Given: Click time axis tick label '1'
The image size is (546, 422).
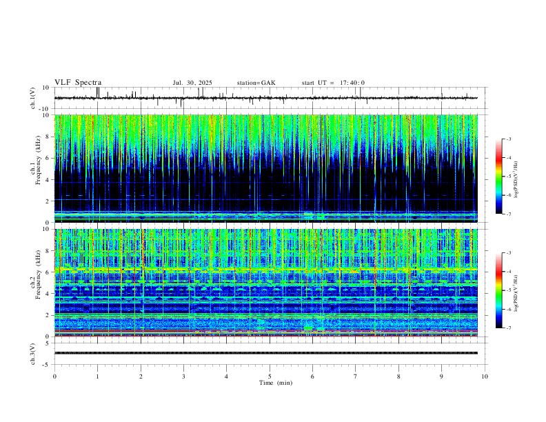Looking at the screenshot, I should (x=97, y=376).
